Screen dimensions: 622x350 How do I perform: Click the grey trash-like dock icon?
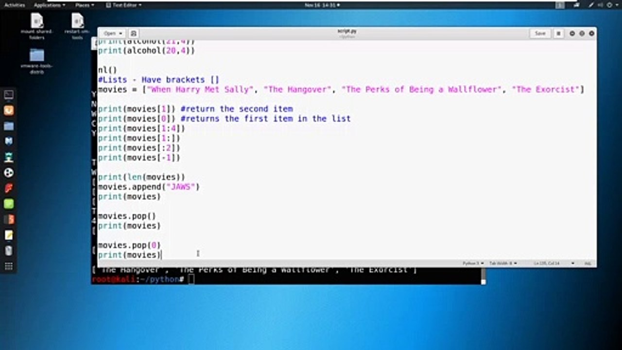[x=9, y=250]
